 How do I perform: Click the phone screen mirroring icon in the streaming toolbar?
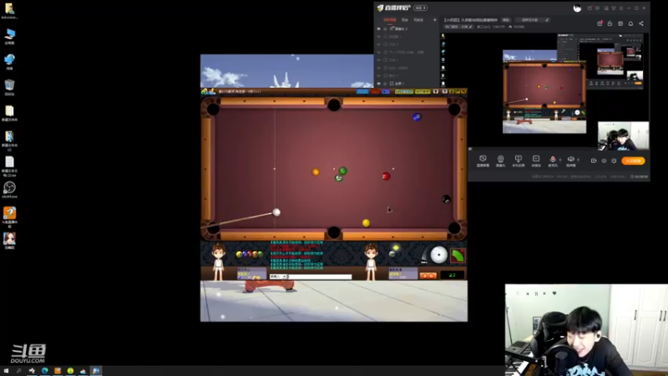[x=518, y=160]
